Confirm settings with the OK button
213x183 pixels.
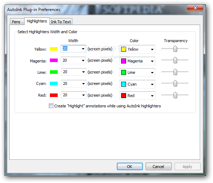point(130,166)
